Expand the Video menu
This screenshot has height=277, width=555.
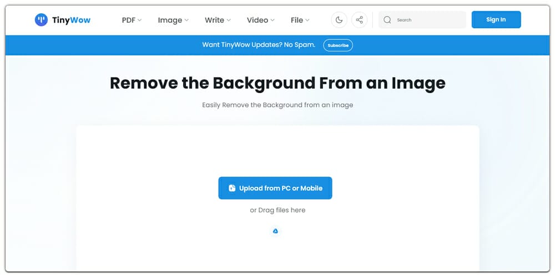tap(260, 20)
